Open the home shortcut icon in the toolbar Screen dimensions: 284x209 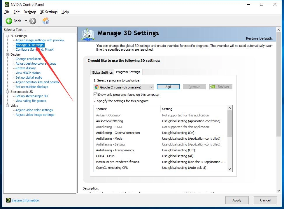45,21
